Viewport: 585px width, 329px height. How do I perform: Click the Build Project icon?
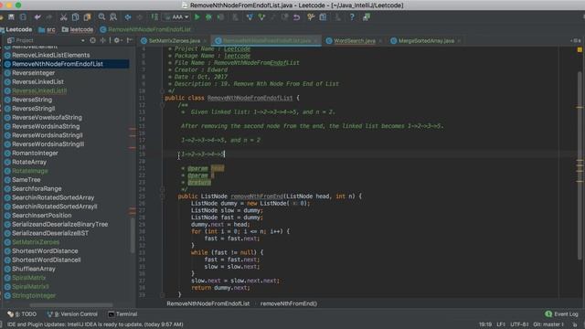point(154,17)
